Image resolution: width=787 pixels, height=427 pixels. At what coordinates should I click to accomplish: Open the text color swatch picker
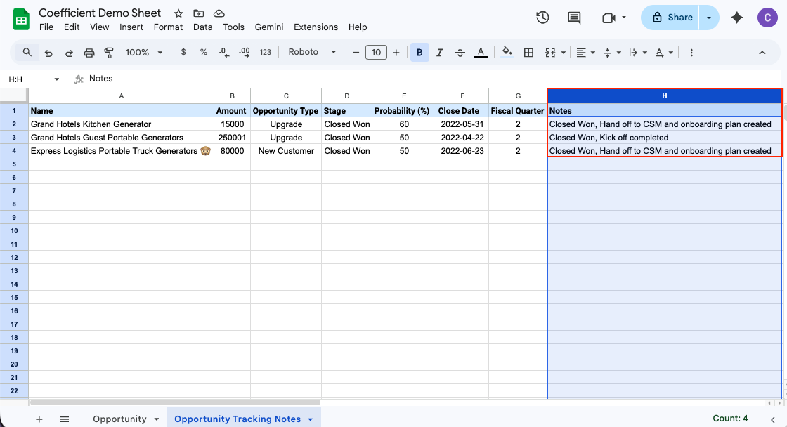[x=480, y=52]
